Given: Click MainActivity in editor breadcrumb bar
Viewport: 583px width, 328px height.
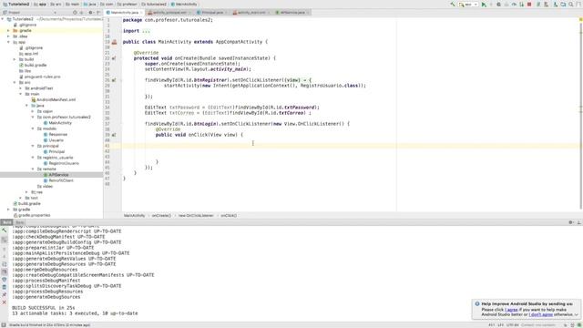Looking at the screenshot, I should tap(134, 215).
